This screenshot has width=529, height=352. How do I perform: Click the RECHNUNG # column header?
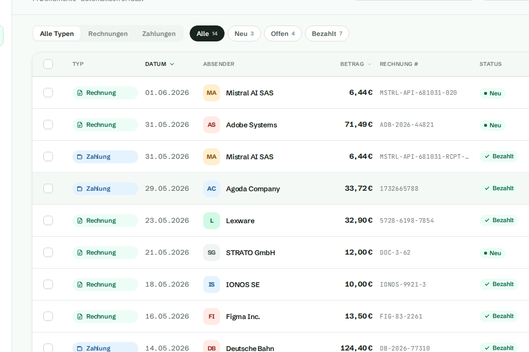point(399,64)
